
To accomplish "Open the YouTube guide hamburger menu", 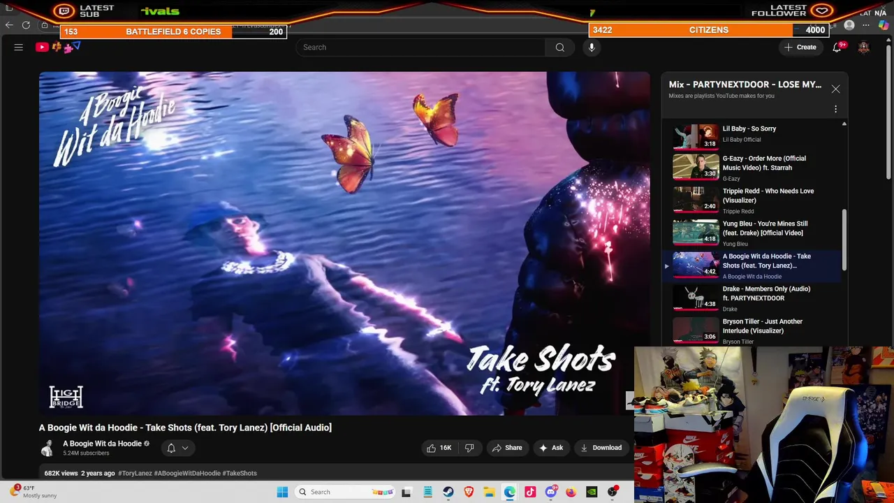I will [19, 48].
